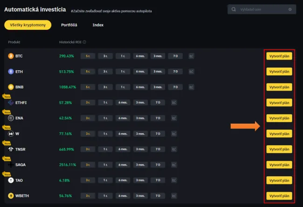Click Vytvoriť plán for ENA
The image size is (303, 207).
(x=279, y=118)
